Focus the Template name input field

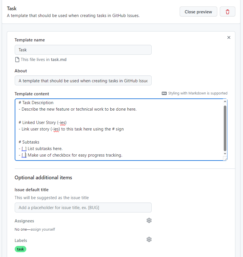tap(83, 50)
